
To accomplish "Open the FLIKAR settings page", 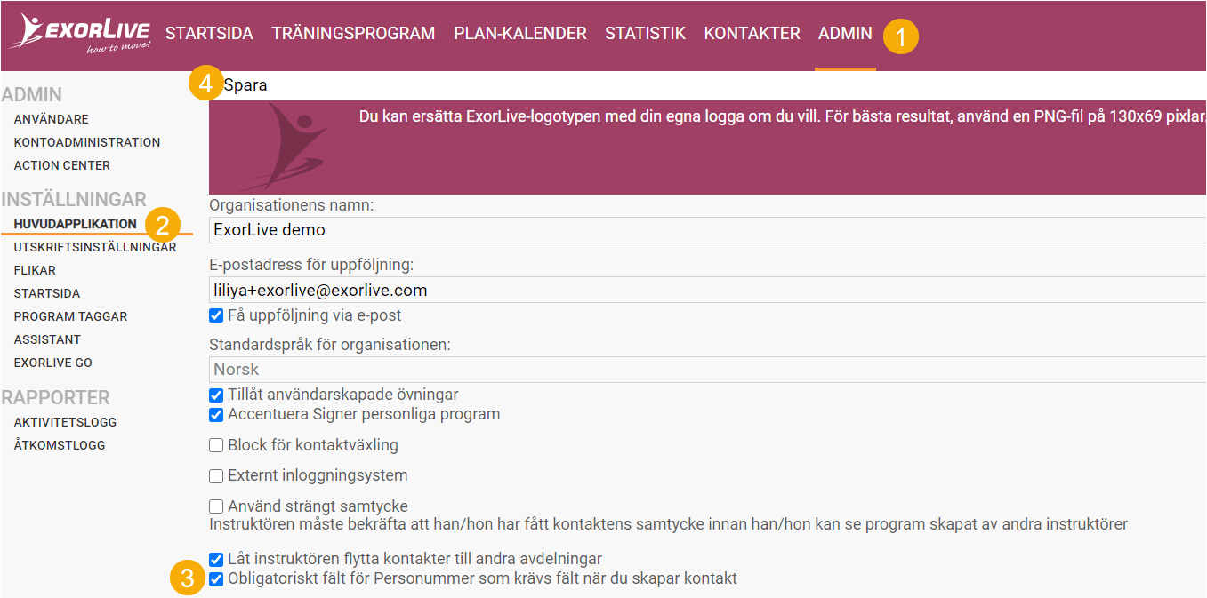I will click(36, 269).
